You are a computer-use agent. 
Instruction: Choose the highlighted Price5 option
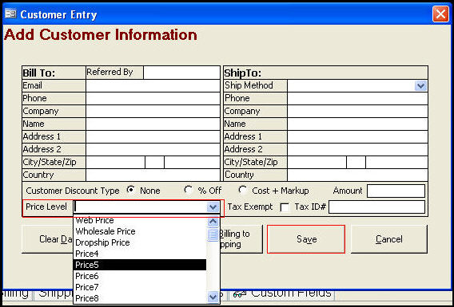coord(140,265)
